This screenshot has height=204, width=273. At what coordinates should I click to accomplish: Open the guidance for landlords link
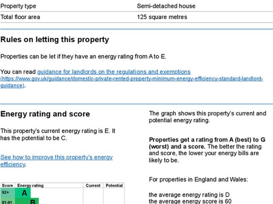coord(113,72)
